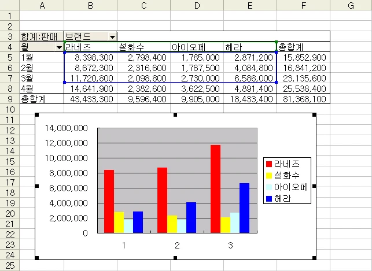Select column B header
Viewport: 372px width, 271px height.
[x=91, y=5]
